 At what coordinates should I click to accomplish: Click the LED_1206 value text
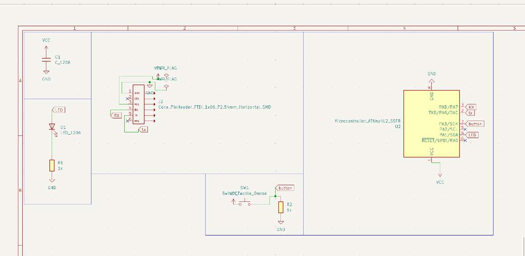pos(70,132)
